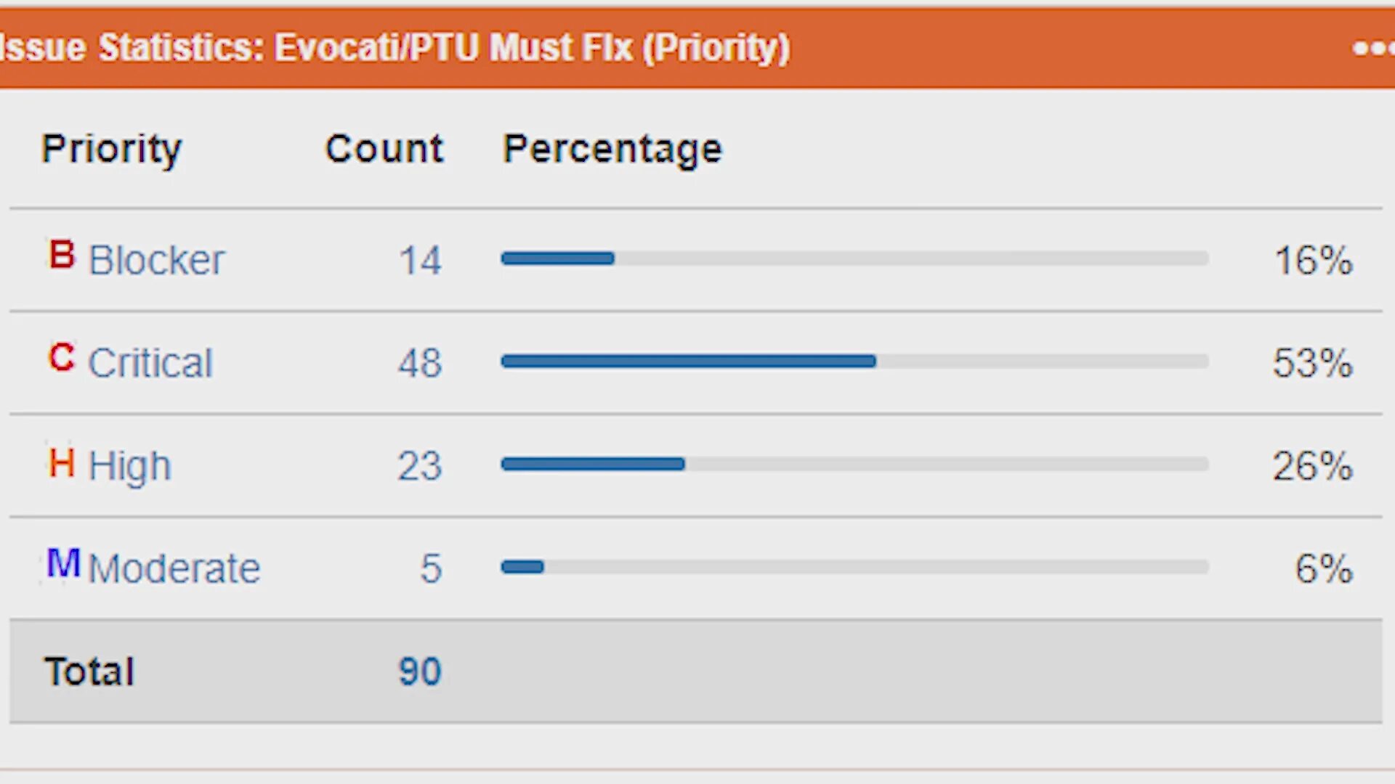The height and width of the screenshot is (784, 1395).
Task: Click the Blocker count of 14
Action: pyautogui.click(x=420, y=261)
